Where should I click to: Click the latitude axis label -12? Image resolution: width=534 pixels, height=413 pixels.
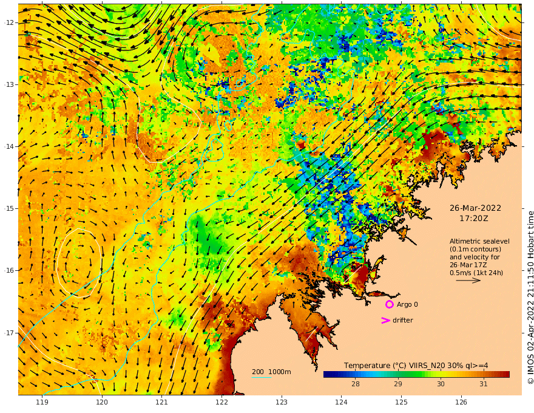[x=9, y=22]
